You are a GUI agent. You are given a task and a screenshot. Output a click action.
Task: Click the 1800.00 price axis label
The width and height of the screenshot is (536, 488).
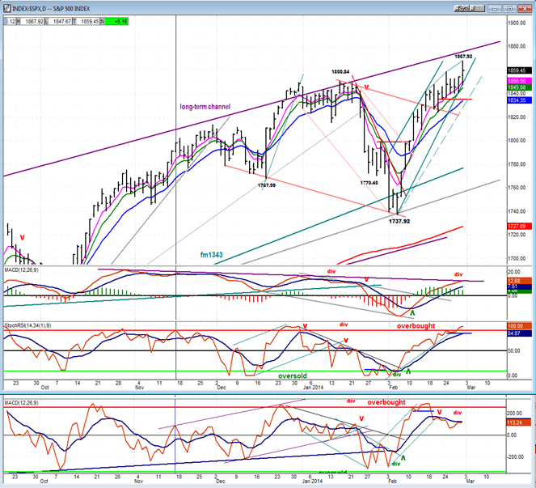(x=517, y=141)
